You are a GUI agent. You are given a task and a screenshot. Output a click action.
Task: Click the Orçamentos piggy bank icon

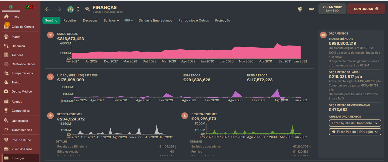[x=323, y=35]
